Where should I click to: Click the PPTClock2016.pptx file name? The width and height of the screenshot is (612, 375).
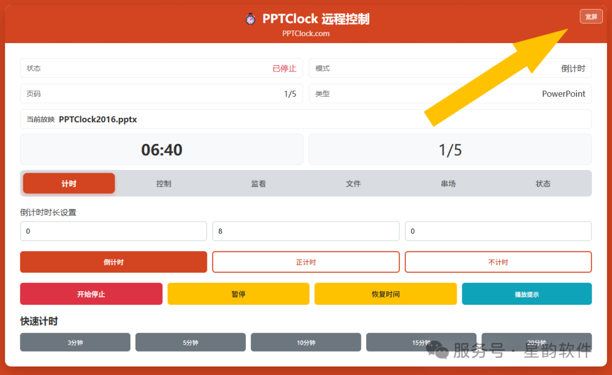tap(98, 120)
